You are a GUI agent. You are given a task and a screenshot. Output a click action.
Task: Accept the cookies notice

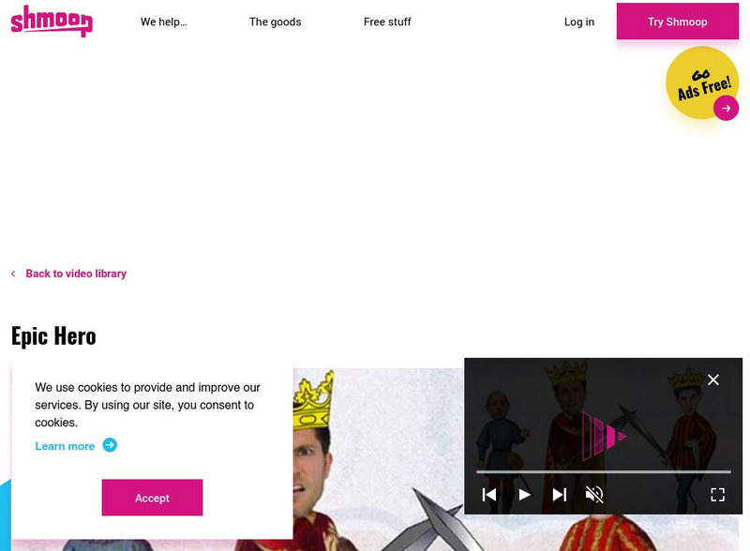[152, 498]
